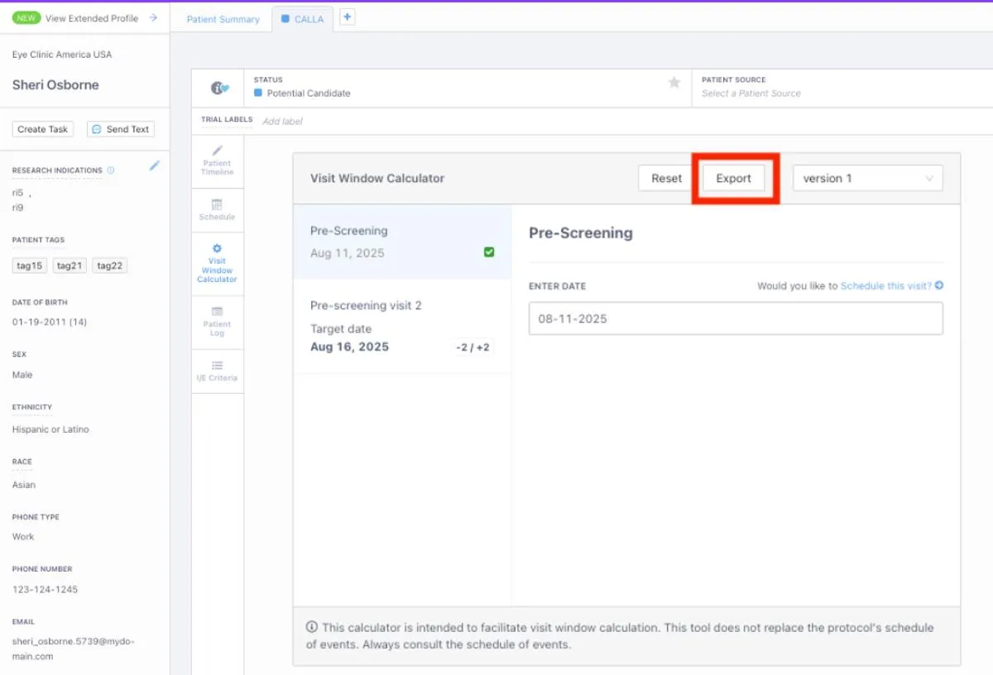Click the Create Task button

pyautogui.click(x=43, y=129)
